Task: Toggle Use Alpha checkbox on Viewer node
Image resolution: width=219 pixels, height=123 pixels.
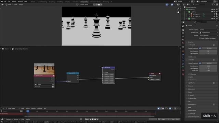Action: coord(150,76)
